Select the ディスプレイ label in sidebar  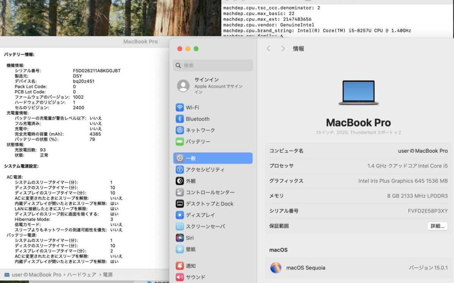pyautogui.click(x=200, y=215)
